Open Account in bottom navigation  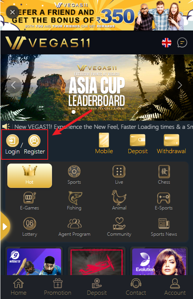175,287
